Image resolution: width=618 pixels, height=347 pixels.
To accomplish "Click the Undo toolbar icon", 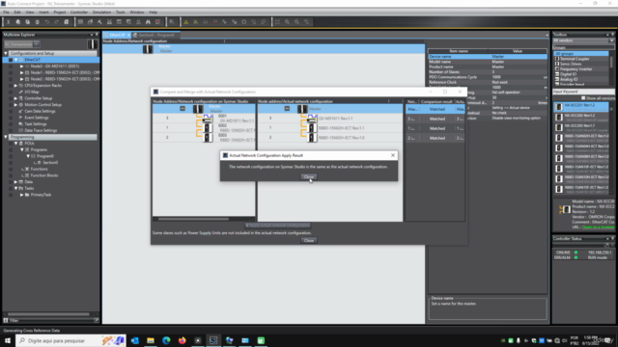I will click(x=47, y=22).
